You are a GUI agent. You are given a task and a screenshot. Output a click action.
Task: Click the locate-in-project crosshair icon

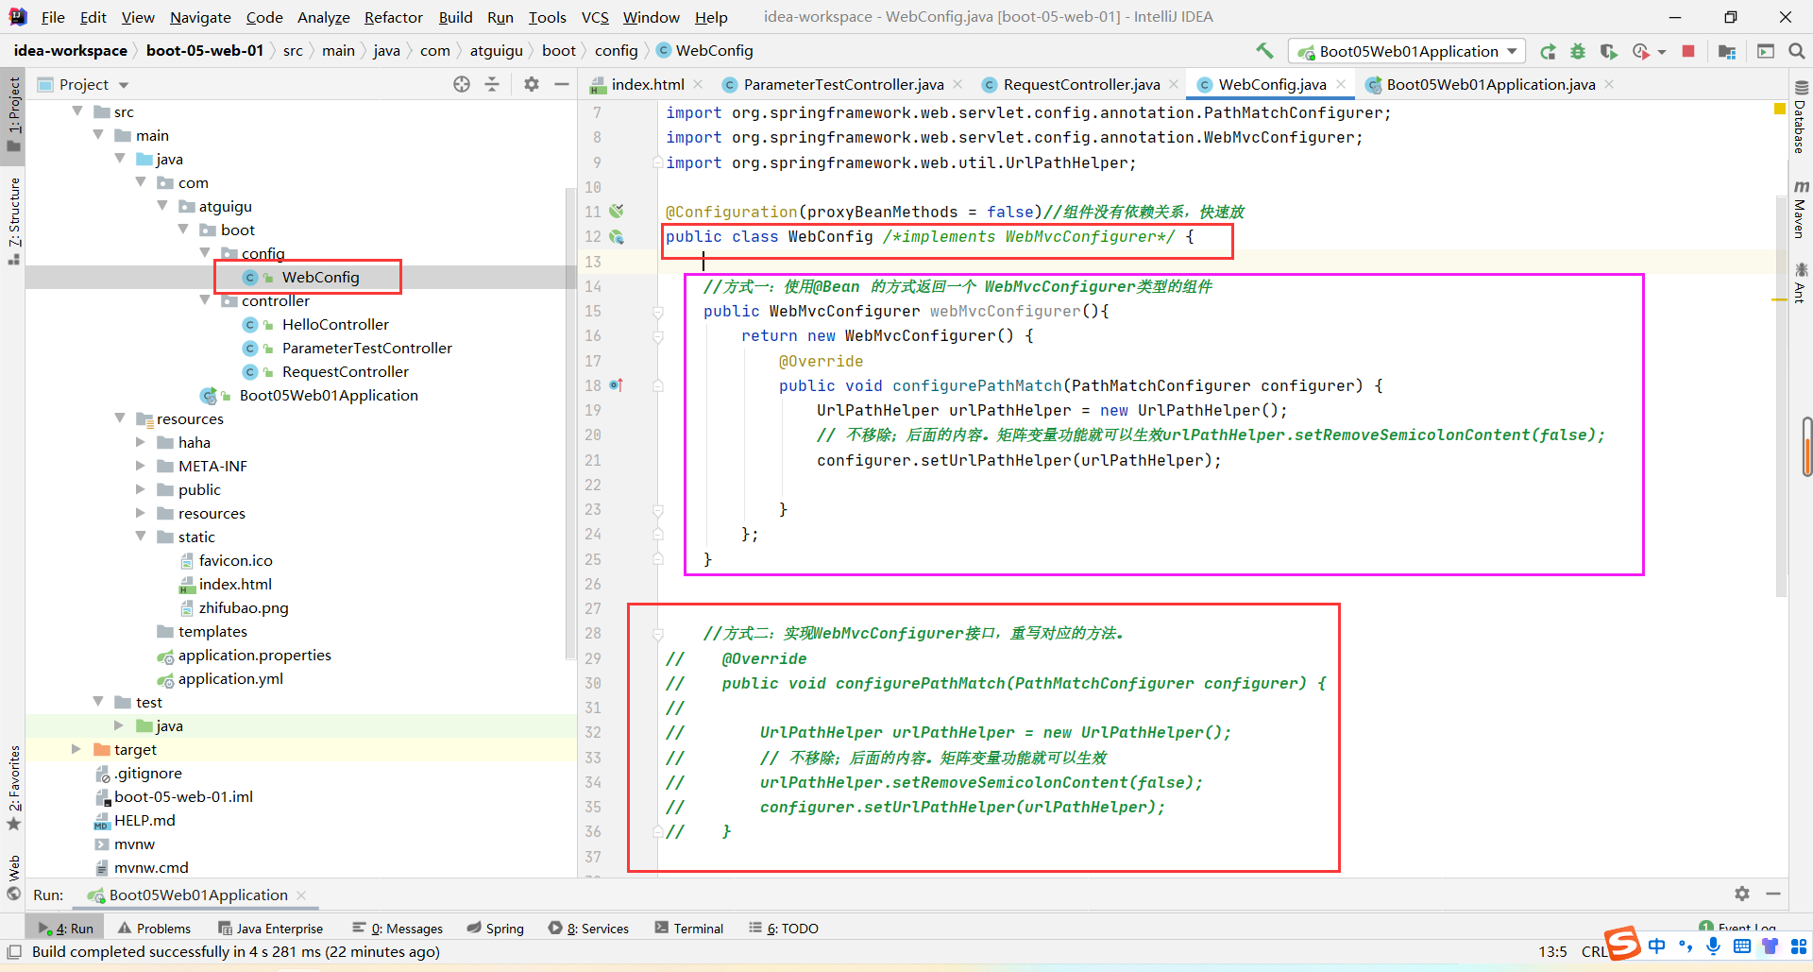462,84
